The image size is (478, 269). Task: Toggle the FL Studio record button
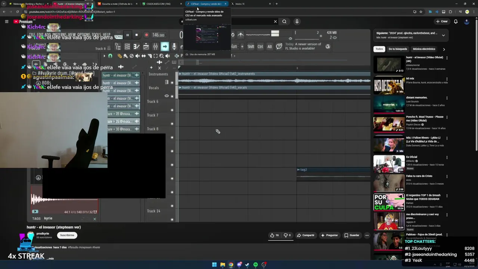[146, 35]
